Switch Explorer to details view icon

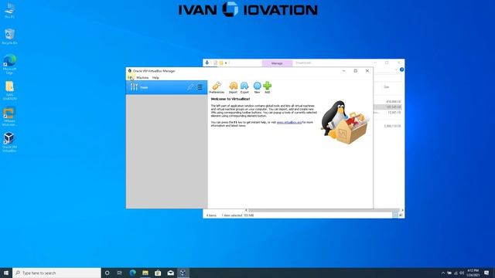(x=395, y=215)
